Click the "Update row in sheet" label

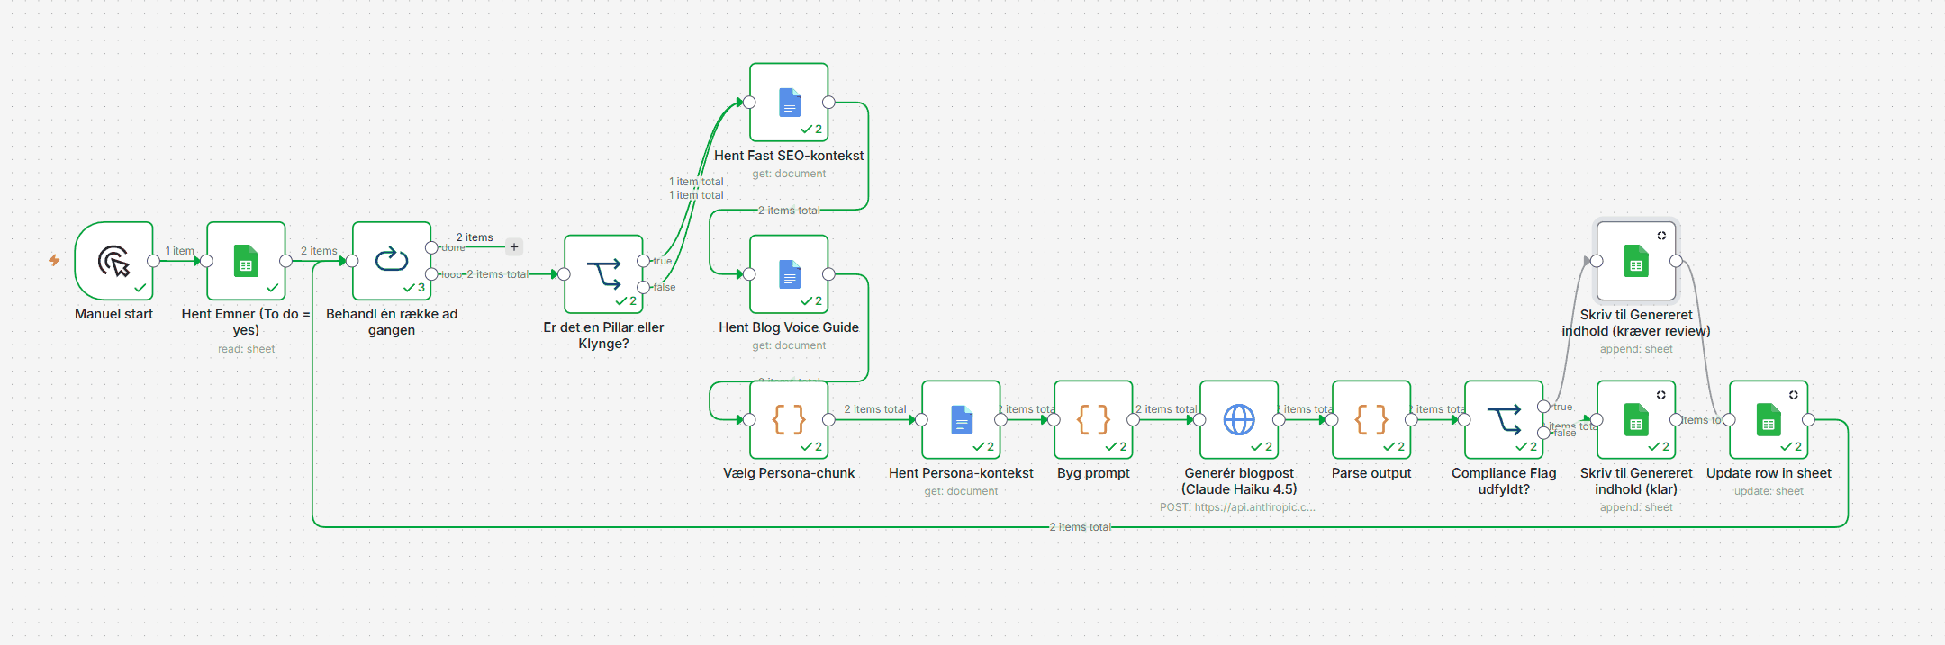tap(1769, 473)
